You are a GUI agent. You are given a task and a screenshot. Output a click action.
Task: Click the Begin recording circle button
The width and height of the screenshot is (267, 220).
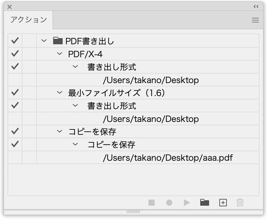click(x=169, y=203)
